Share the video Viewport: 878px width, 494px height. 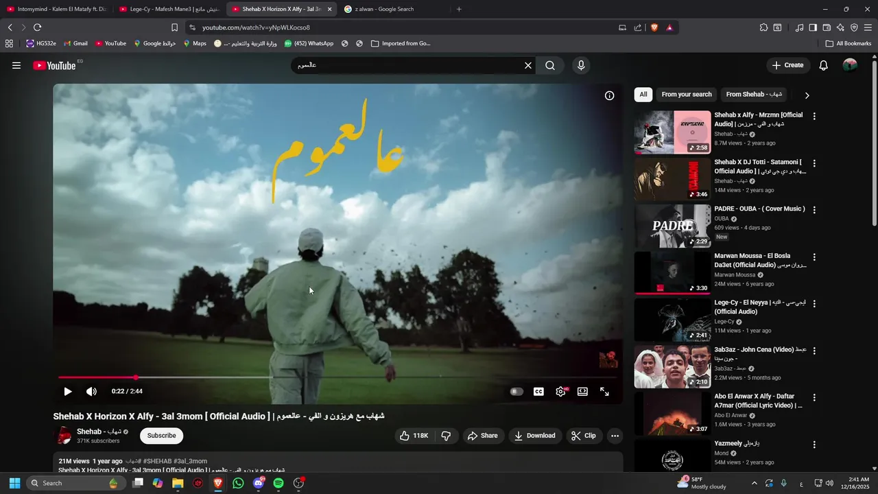(482, 436)
